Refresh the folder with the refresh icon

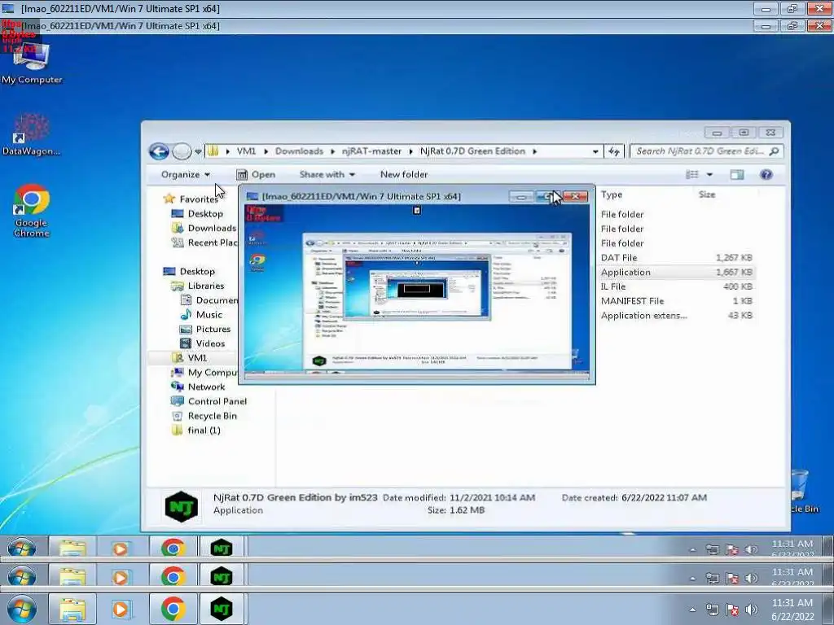614,151
